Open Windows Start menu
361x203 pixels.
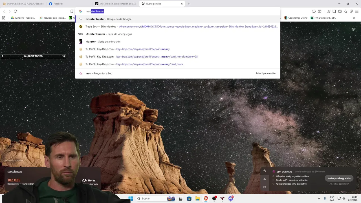coord(131,198)
